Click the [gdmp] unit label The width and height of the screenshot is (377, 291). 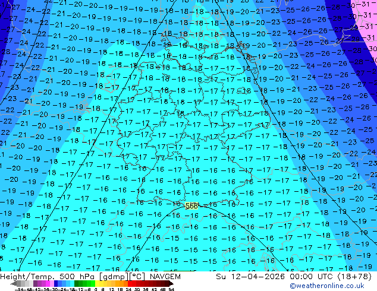(x=113, y=277)
